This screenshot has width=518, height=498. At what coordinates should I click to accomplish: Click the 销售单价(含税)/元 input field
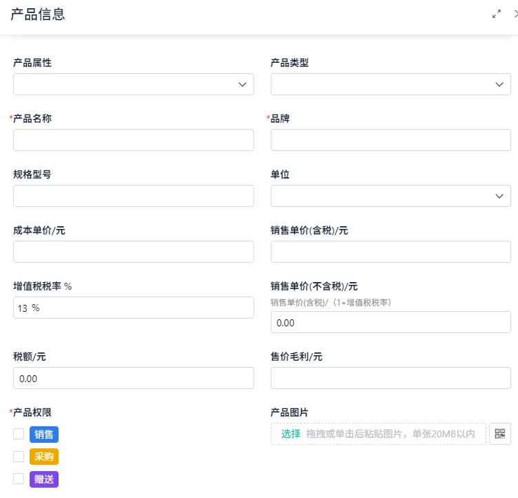point(391,252)
